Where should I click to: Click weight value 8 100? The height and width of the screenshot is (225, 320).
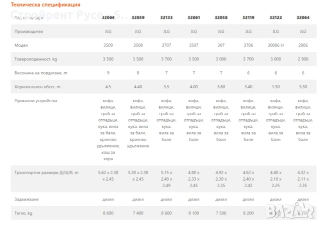193,213
